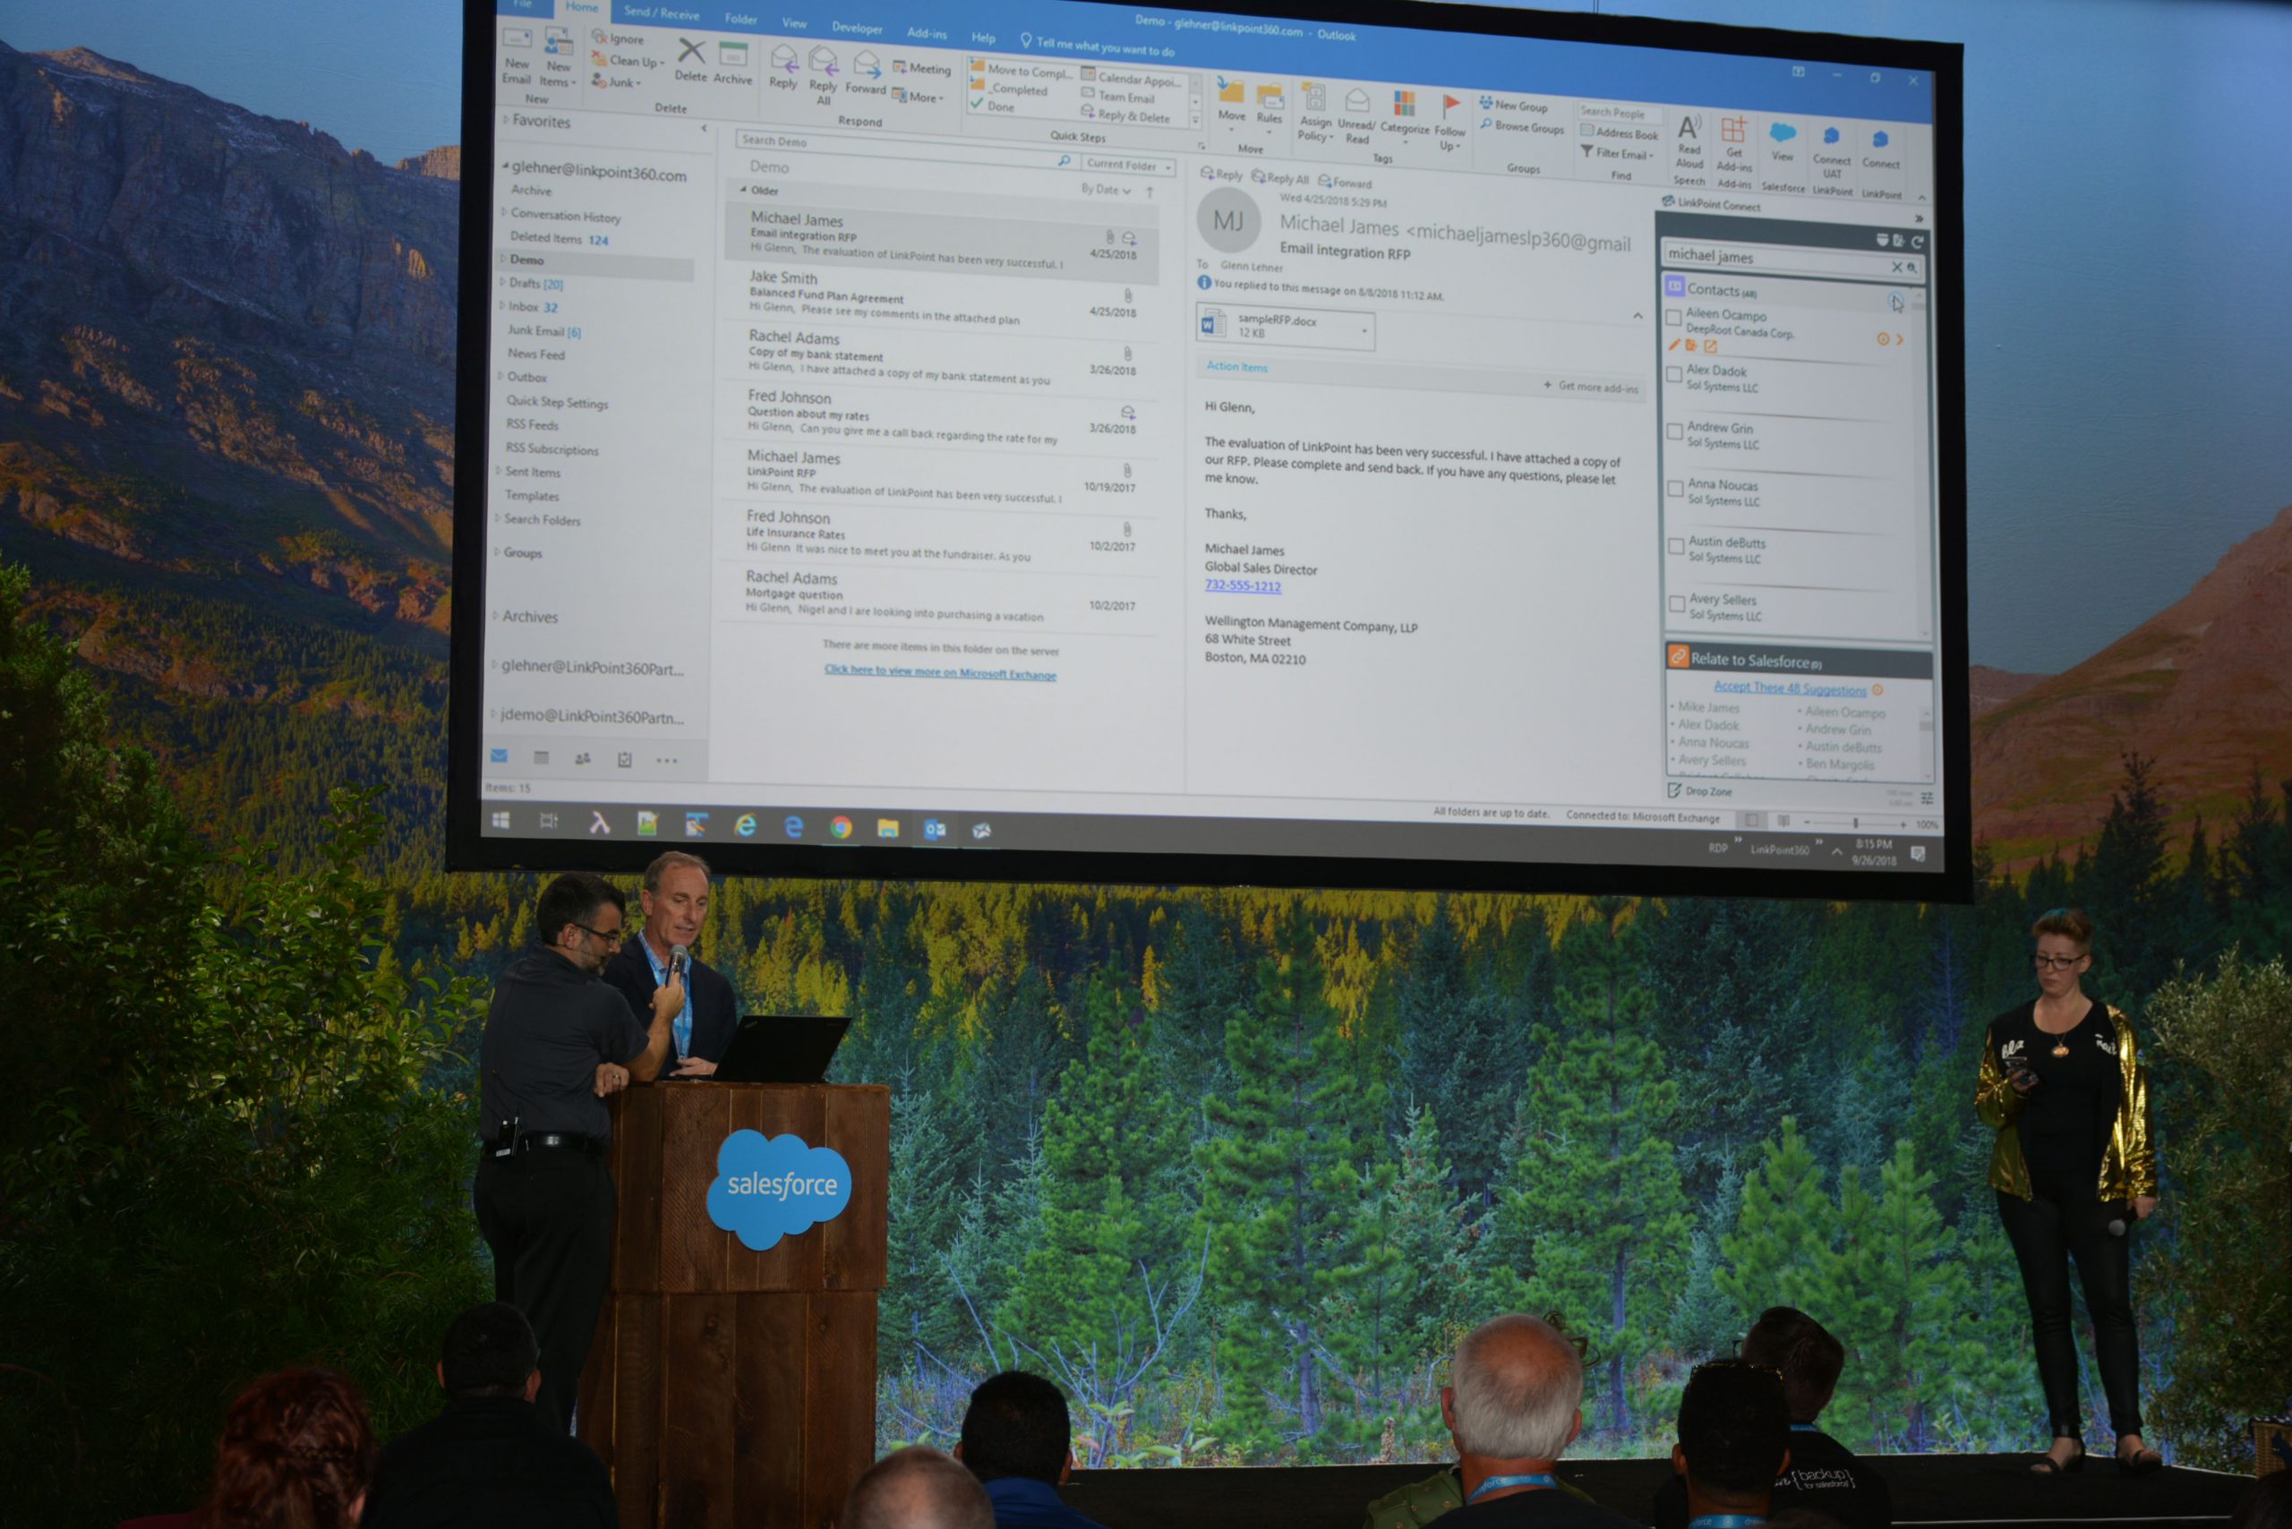Open the Tasks view in navigation bar
Image resolution: width=2292 pixels, height=1529 pixels.
coord(624,760)
